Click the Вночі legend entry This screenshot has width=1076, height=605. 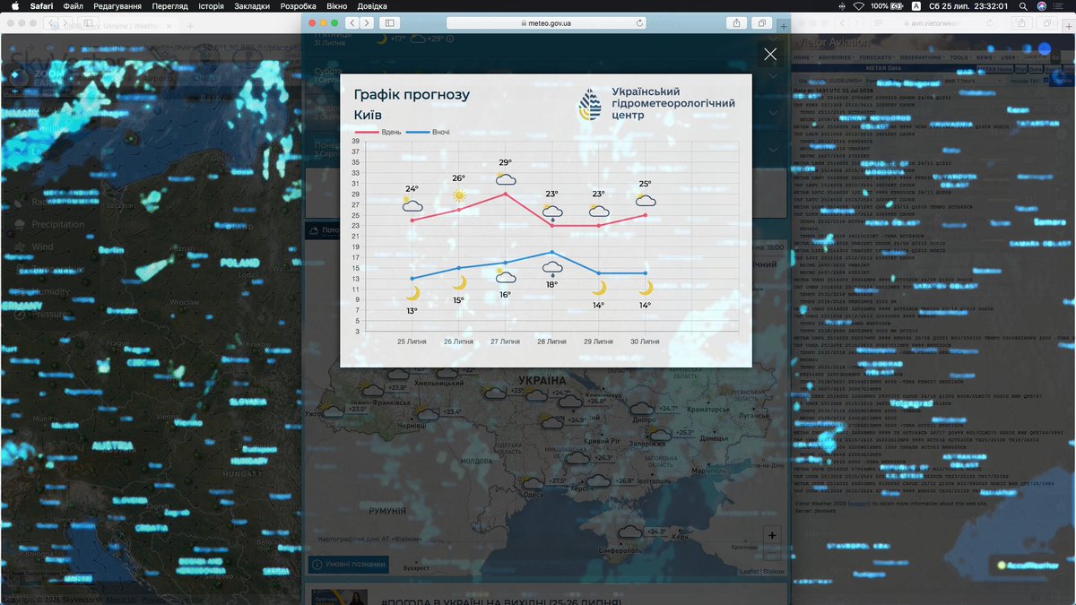coord(429,132)
